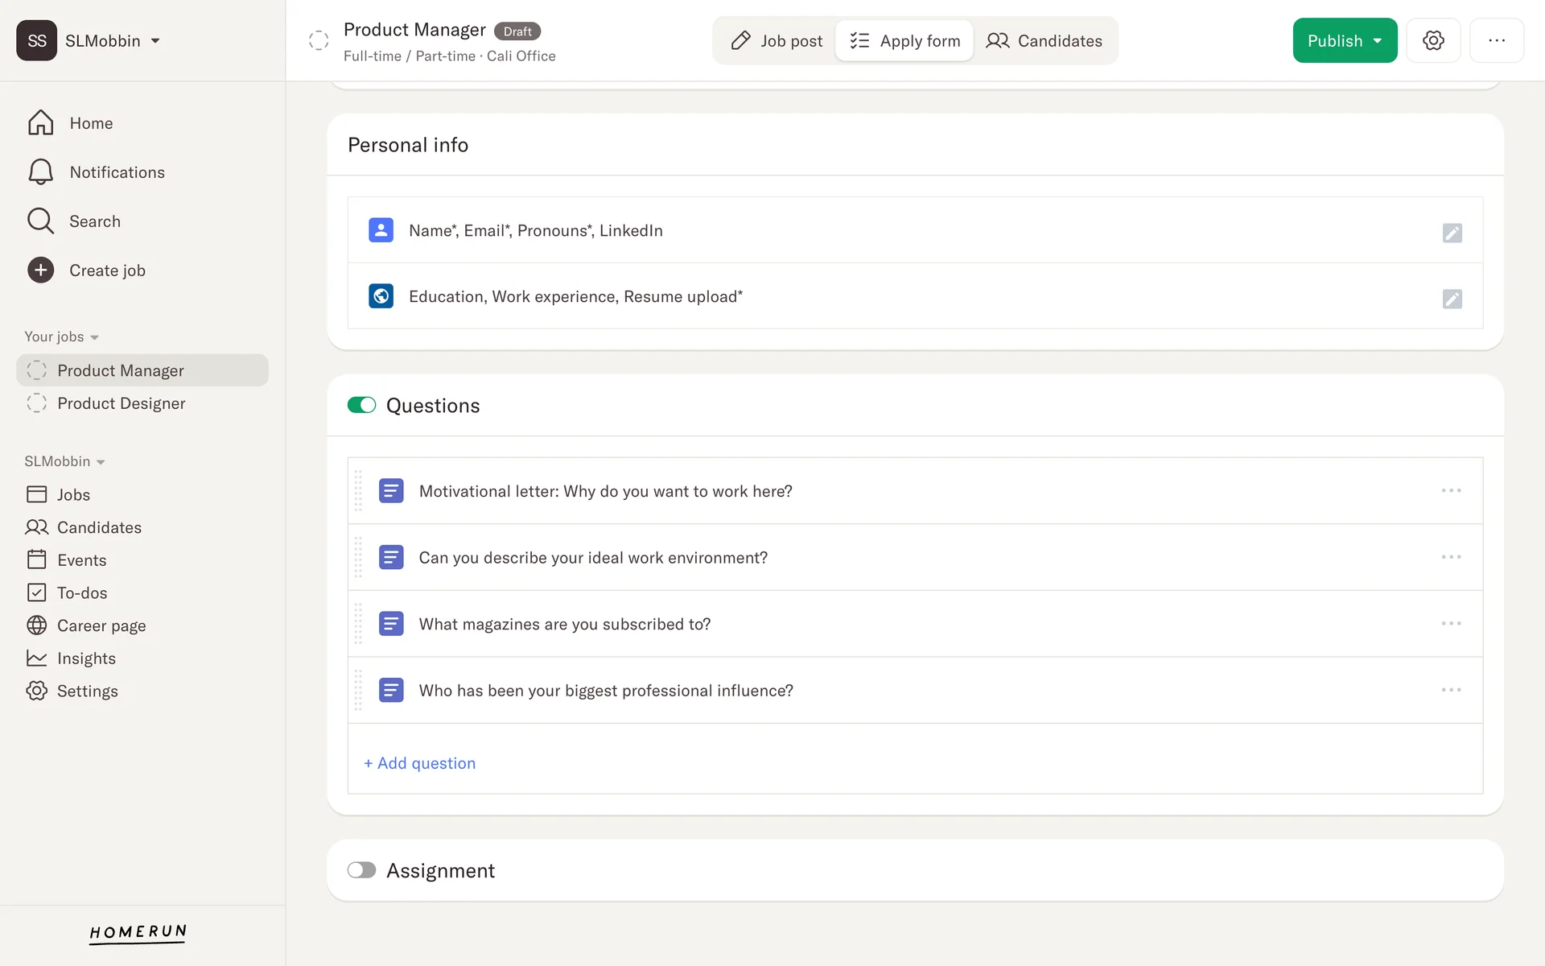Edit the Name, Email, Pronouns fields row
This screenshot has width=1545, height=966.
[x=1452, y=233]
